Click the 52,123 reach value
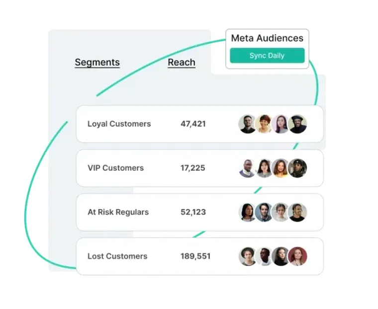 [193, 212]
